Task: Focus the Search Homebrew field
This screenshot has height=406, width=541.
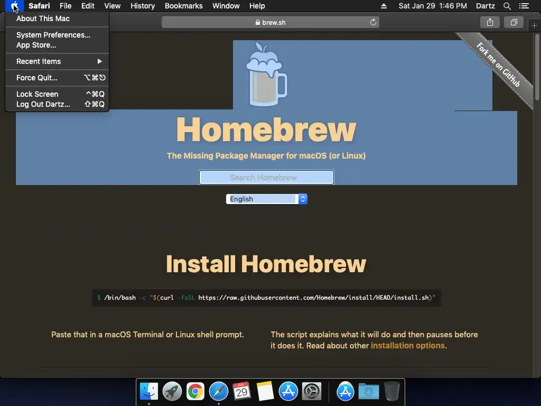Action: [x=266, y=178]
